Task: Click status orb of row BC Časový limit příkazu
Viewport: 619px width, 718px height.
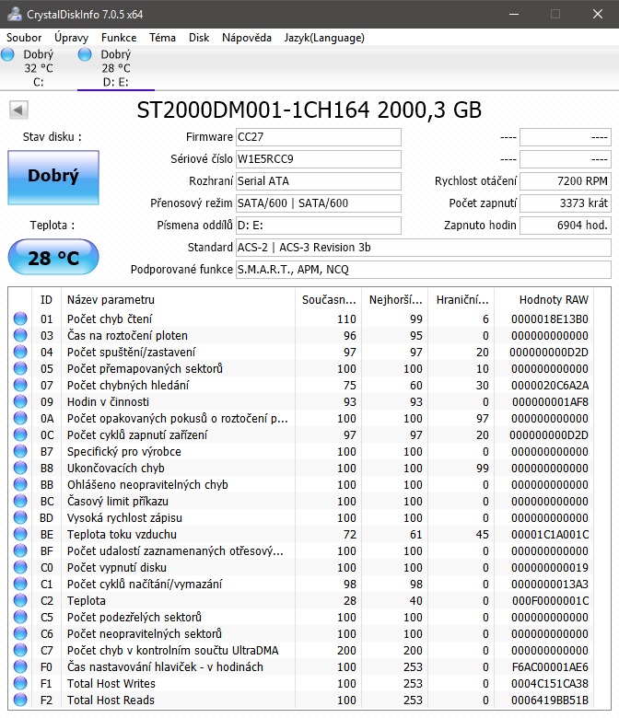Action: click(x=20, y=501)
